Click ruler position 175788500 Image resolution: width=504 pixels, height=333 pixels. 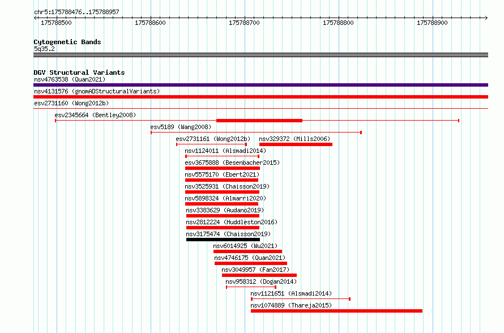click(x=56, y=23)
